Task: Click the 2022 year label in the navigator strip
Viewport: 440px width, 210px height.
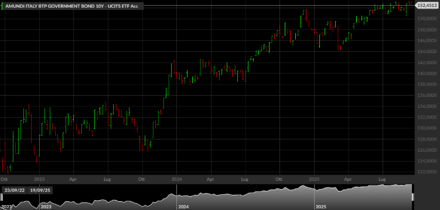Action: pyautogui.click(x=6, y=207)
